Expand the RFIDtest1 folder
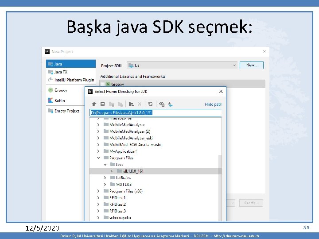This screenshot has height=239, width=319. coord(98,197)
